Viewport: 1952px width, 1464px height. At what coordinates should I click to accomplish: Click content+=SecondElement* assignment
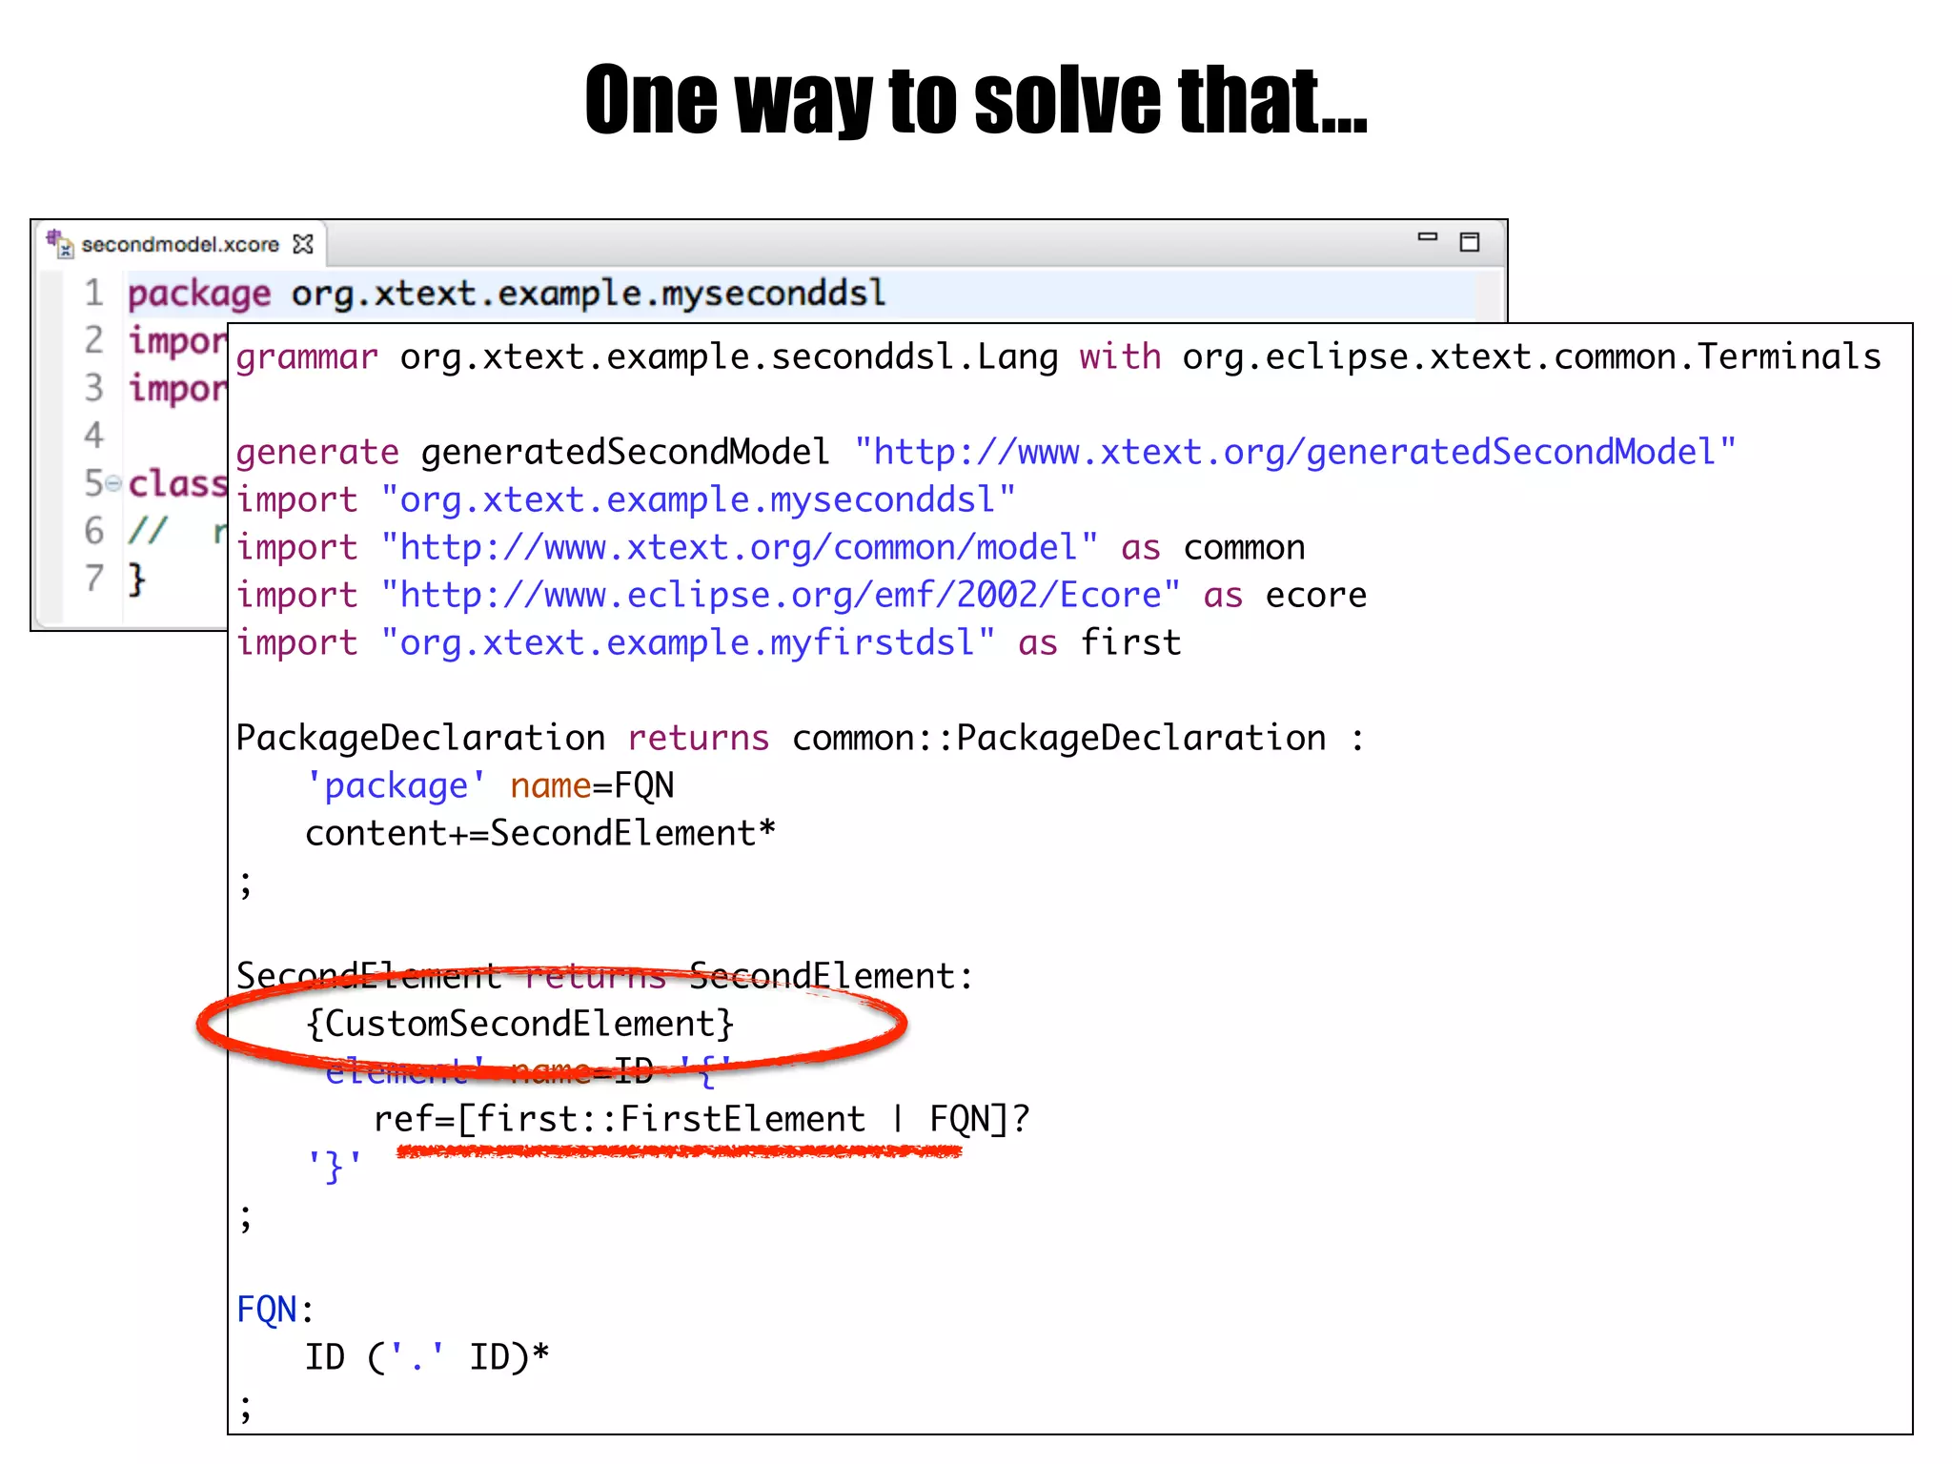tap(539, 833)
